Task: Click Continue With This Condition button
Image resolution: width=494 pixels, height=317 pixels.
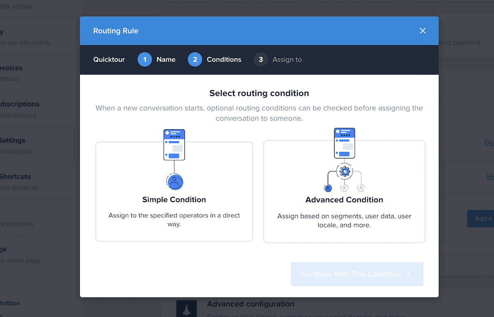Action: (357, 274)
